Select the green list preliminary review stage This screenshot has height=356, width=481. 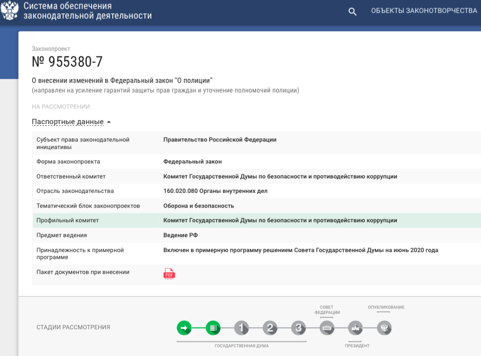point(213,328)
